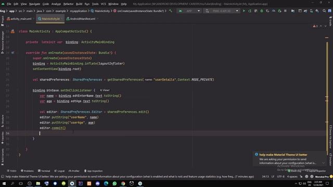Open Search Everywhere magnifier icon

point(324,11)
